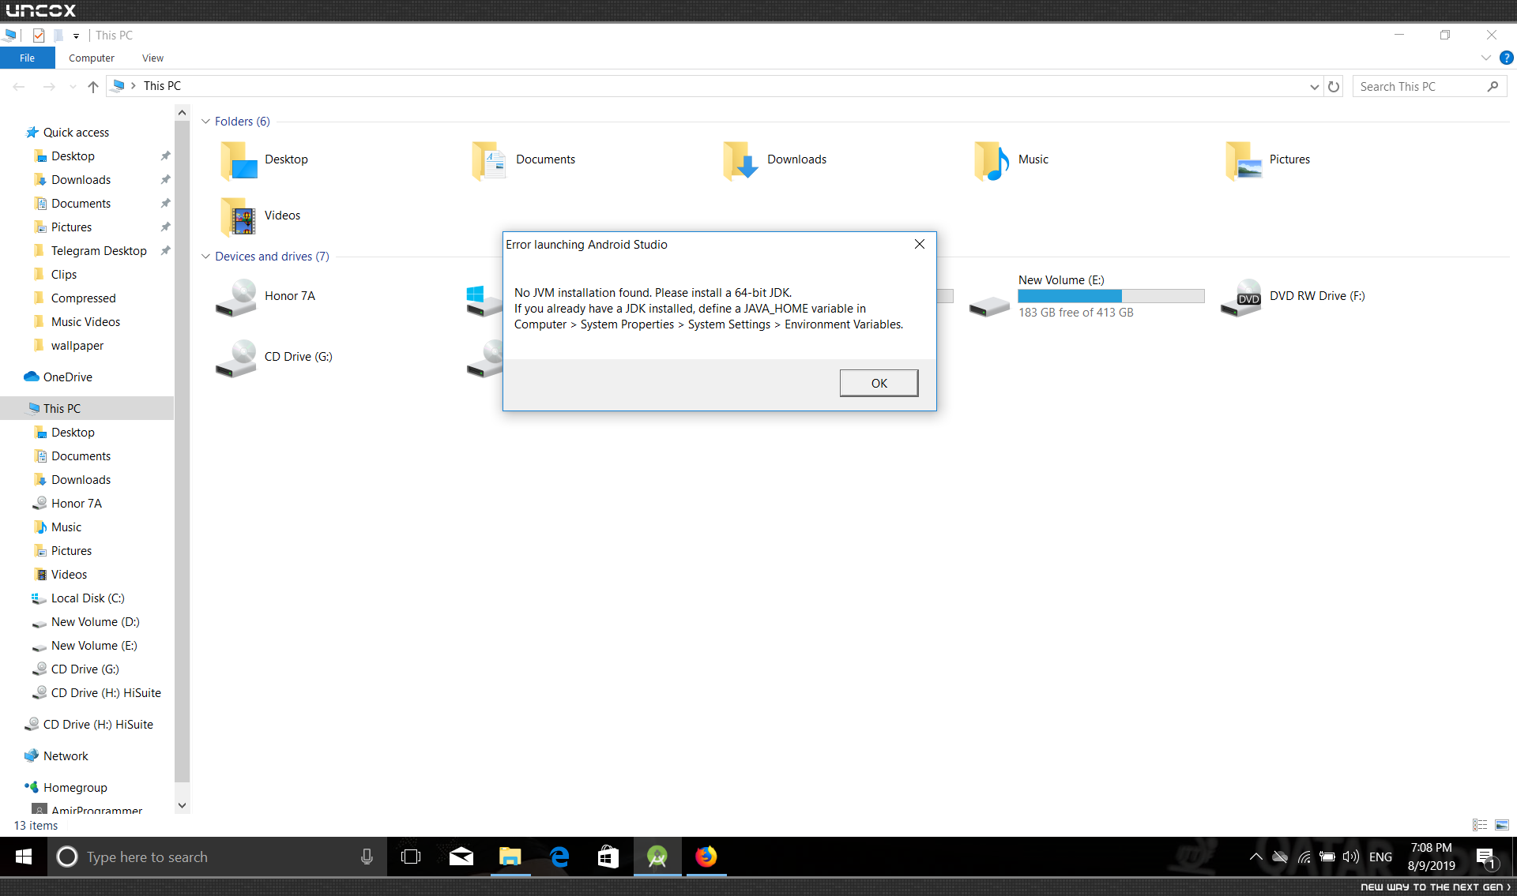Collapse the Devices and drives (7) group
Image resolution: width=1517 pixels, height=896 pixels.
(x=205, y=257)
